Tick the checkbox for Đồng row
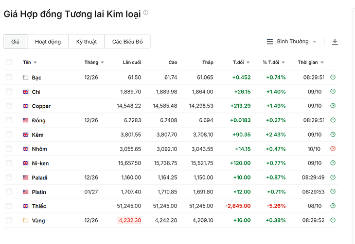Image resolution: width=355 pixels, height=244 pixels. [x=9, y=120]
